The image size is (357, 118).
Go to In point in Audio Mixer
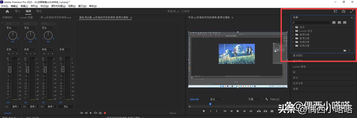pyautogui.click(x=82, y=113)
